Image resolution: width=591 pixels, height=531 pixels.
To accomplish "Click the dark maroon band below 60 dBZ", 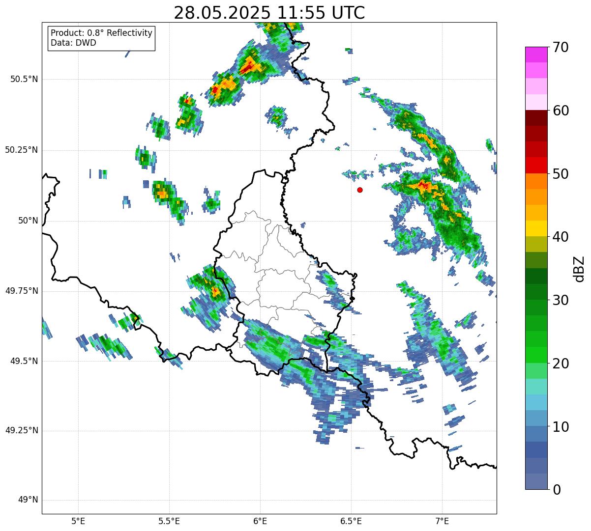I will (536, 118).
